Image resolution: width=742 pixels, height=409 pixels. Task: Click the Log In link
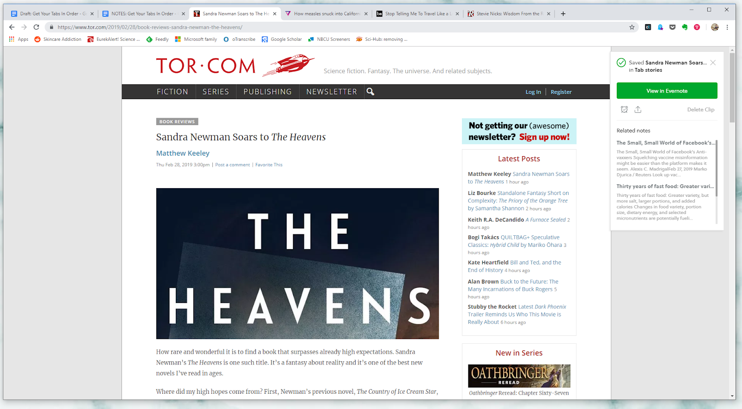tap(533, 92)
